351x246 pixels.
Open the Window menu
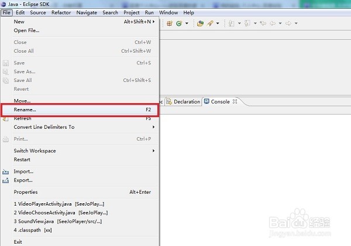[x=168, y=12]
